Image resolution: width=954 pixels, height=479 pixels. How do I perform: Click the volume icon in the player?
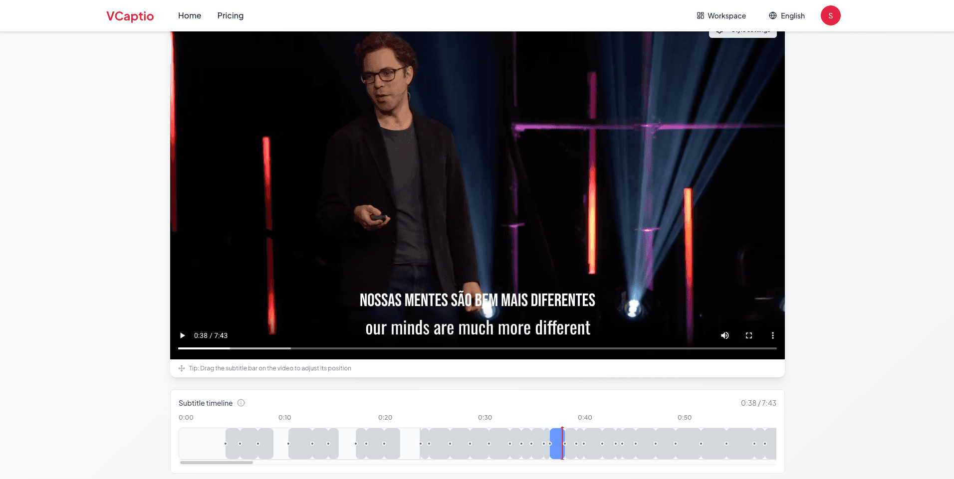724,335
